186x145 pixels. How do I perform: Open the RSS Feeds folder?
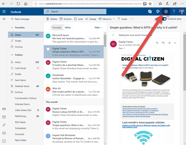[26, 122]
